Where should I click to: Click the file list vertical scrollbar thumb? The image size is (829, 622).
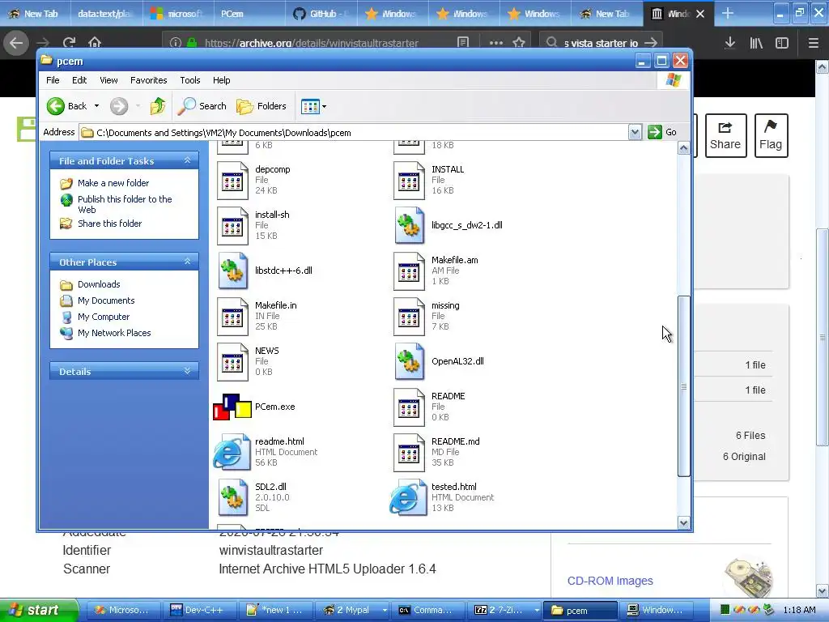(x=683, y=386)
